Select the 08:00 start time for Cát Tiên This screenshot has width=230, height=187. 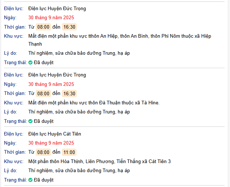(43, 152)
